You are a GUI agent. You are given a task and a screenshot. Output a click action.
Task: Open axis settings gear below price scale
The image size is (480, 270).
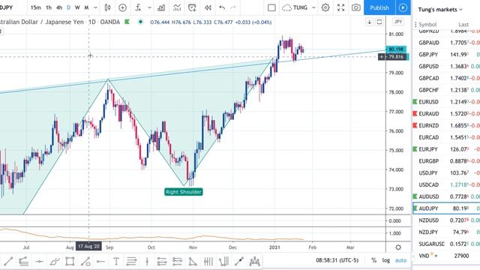398,247
